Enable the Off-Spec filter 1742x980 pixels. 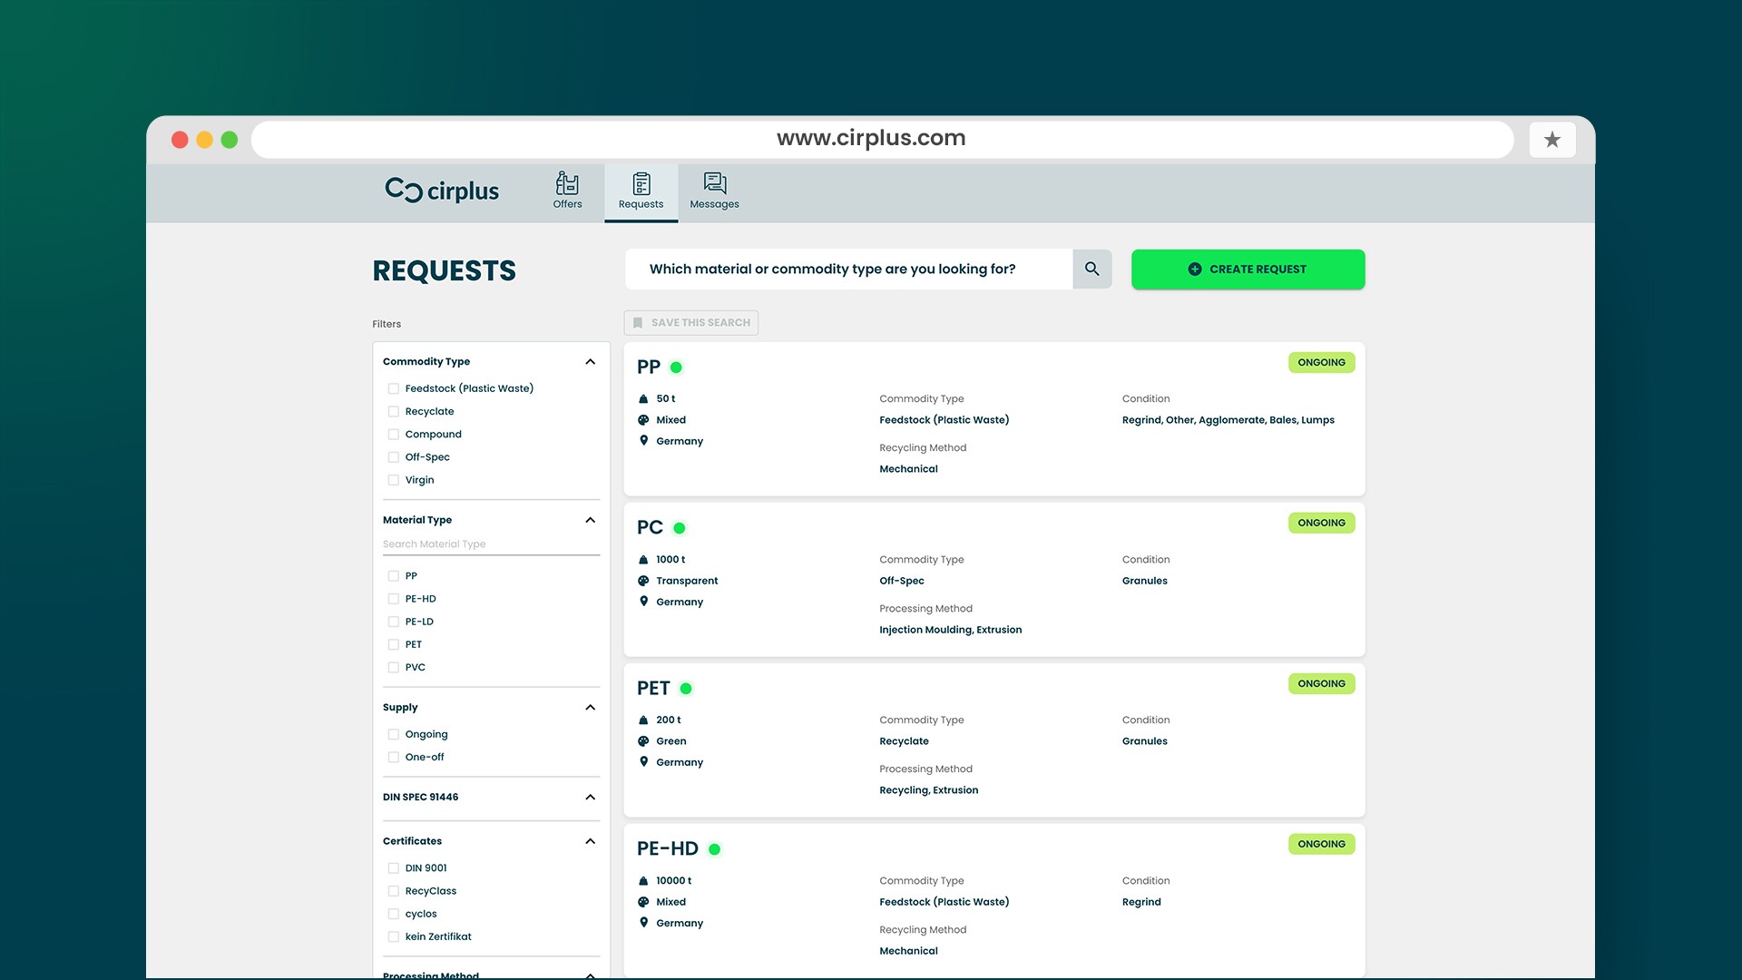(394, 457)
